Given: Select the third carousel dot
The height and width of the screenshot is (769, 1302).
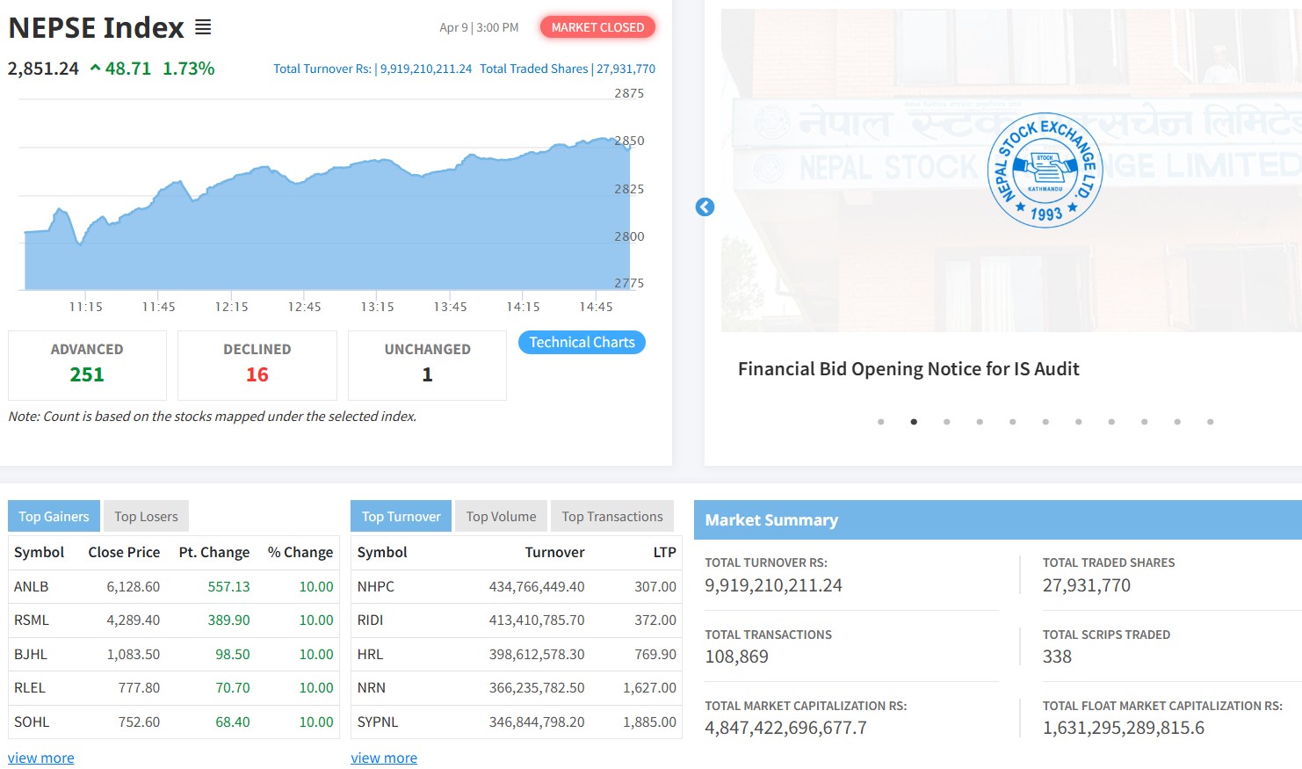Looking at the screenshot, I should [x=946, y=422].
